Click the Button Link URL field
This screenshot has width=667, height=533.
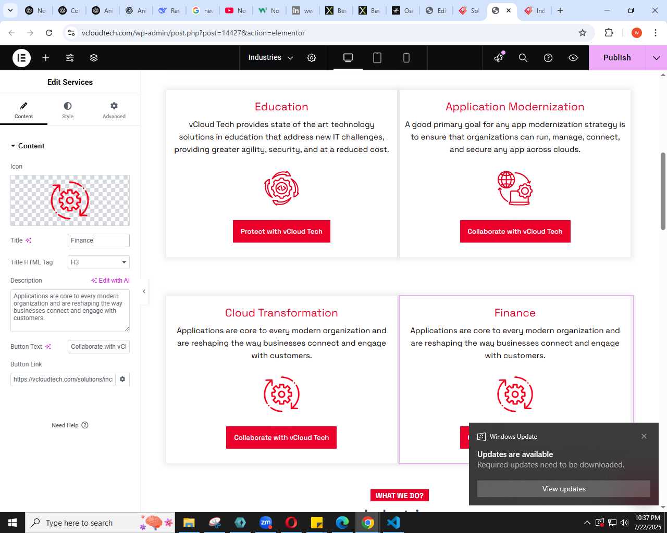tap(63, 379)
